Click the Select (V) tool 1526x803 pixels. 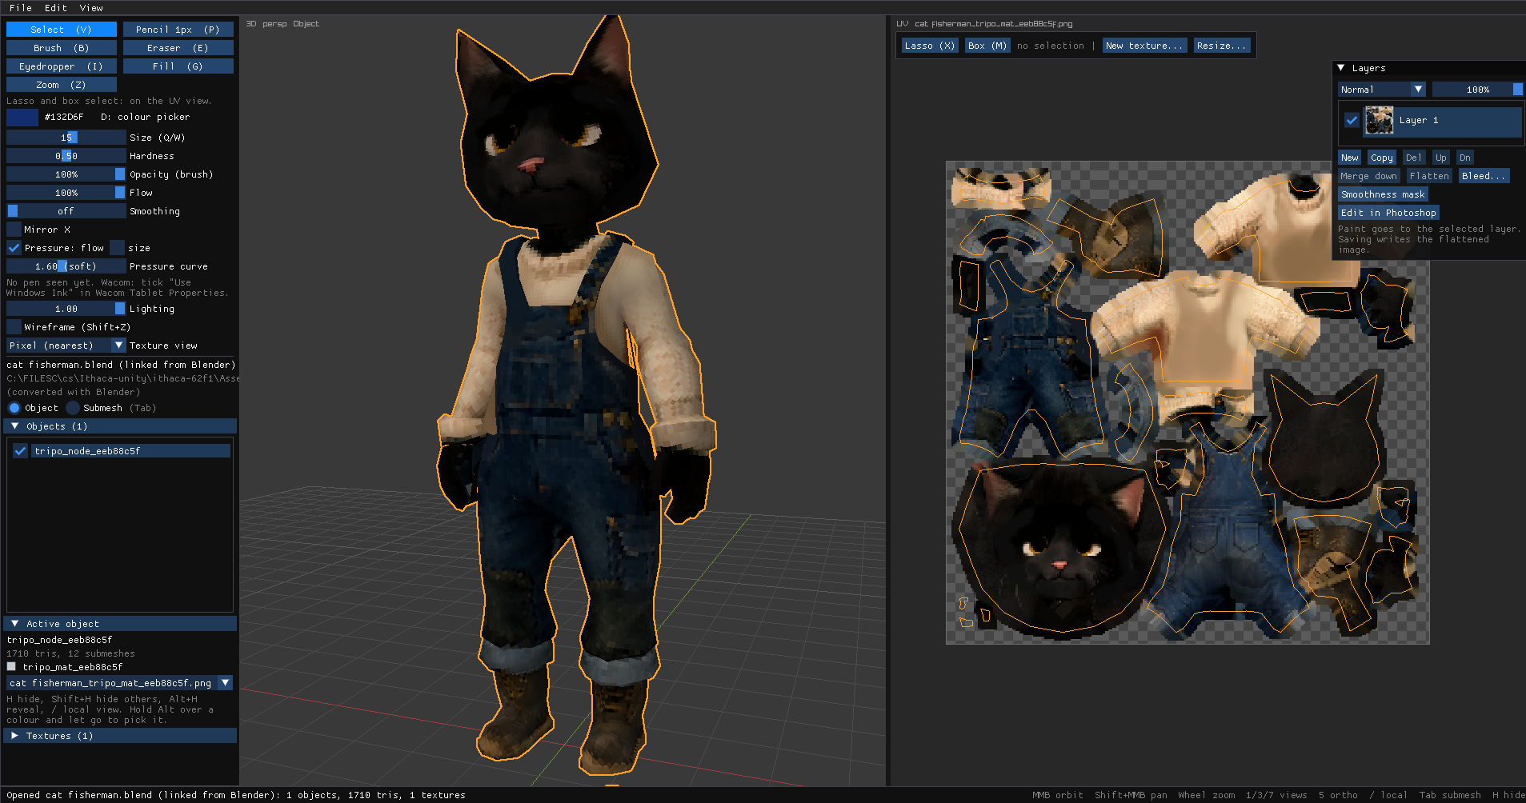pos(62,30)
